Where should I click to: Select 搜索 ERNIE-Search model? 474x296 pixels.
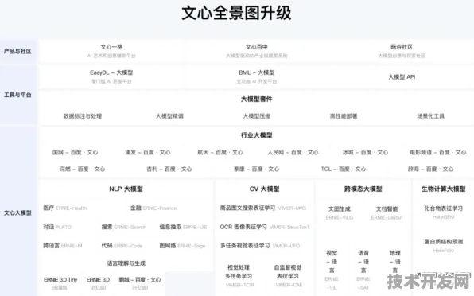coord(124,227)
